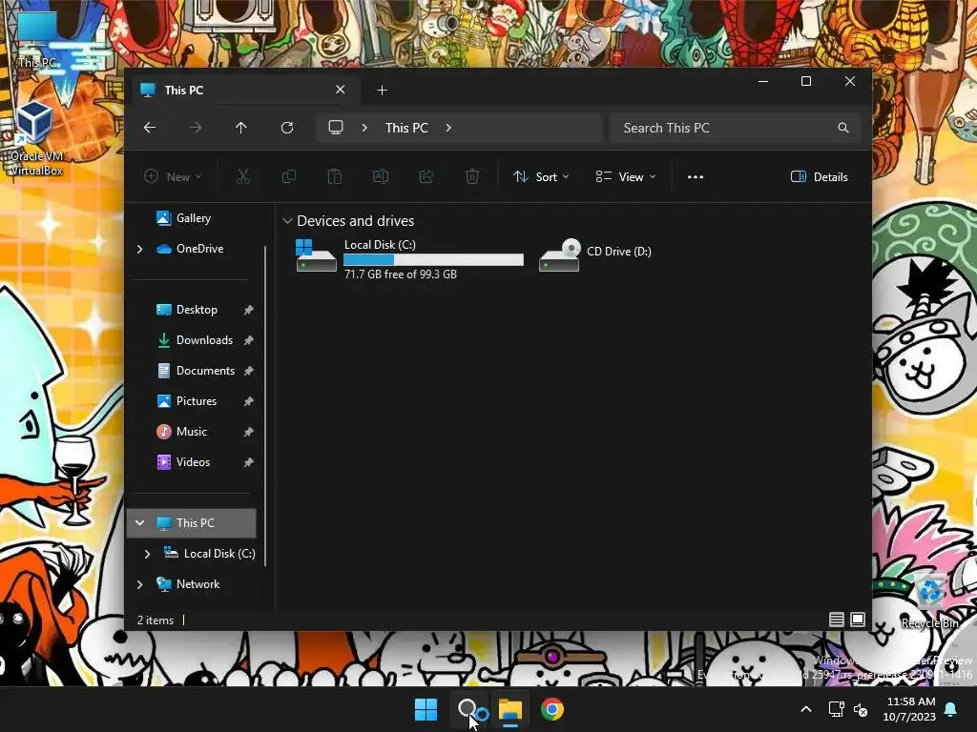Select the Recycle Bin desktop icon
Image resolution: width=977 pixels, height=732 pixels.
[931, 601]
